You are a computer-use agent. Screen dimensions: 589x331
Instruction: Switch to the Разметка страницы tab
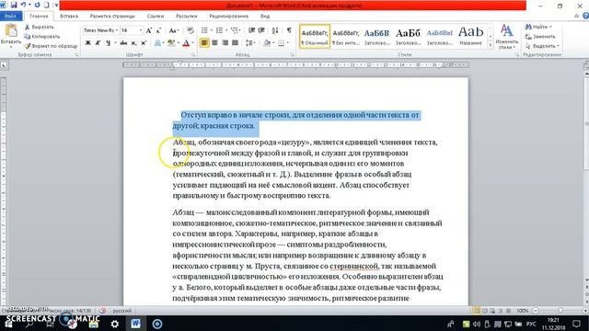[x=112, y=17]
